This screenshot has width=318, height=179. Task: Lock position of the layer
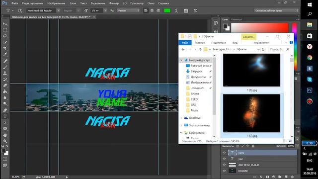(x=248, y=146)
